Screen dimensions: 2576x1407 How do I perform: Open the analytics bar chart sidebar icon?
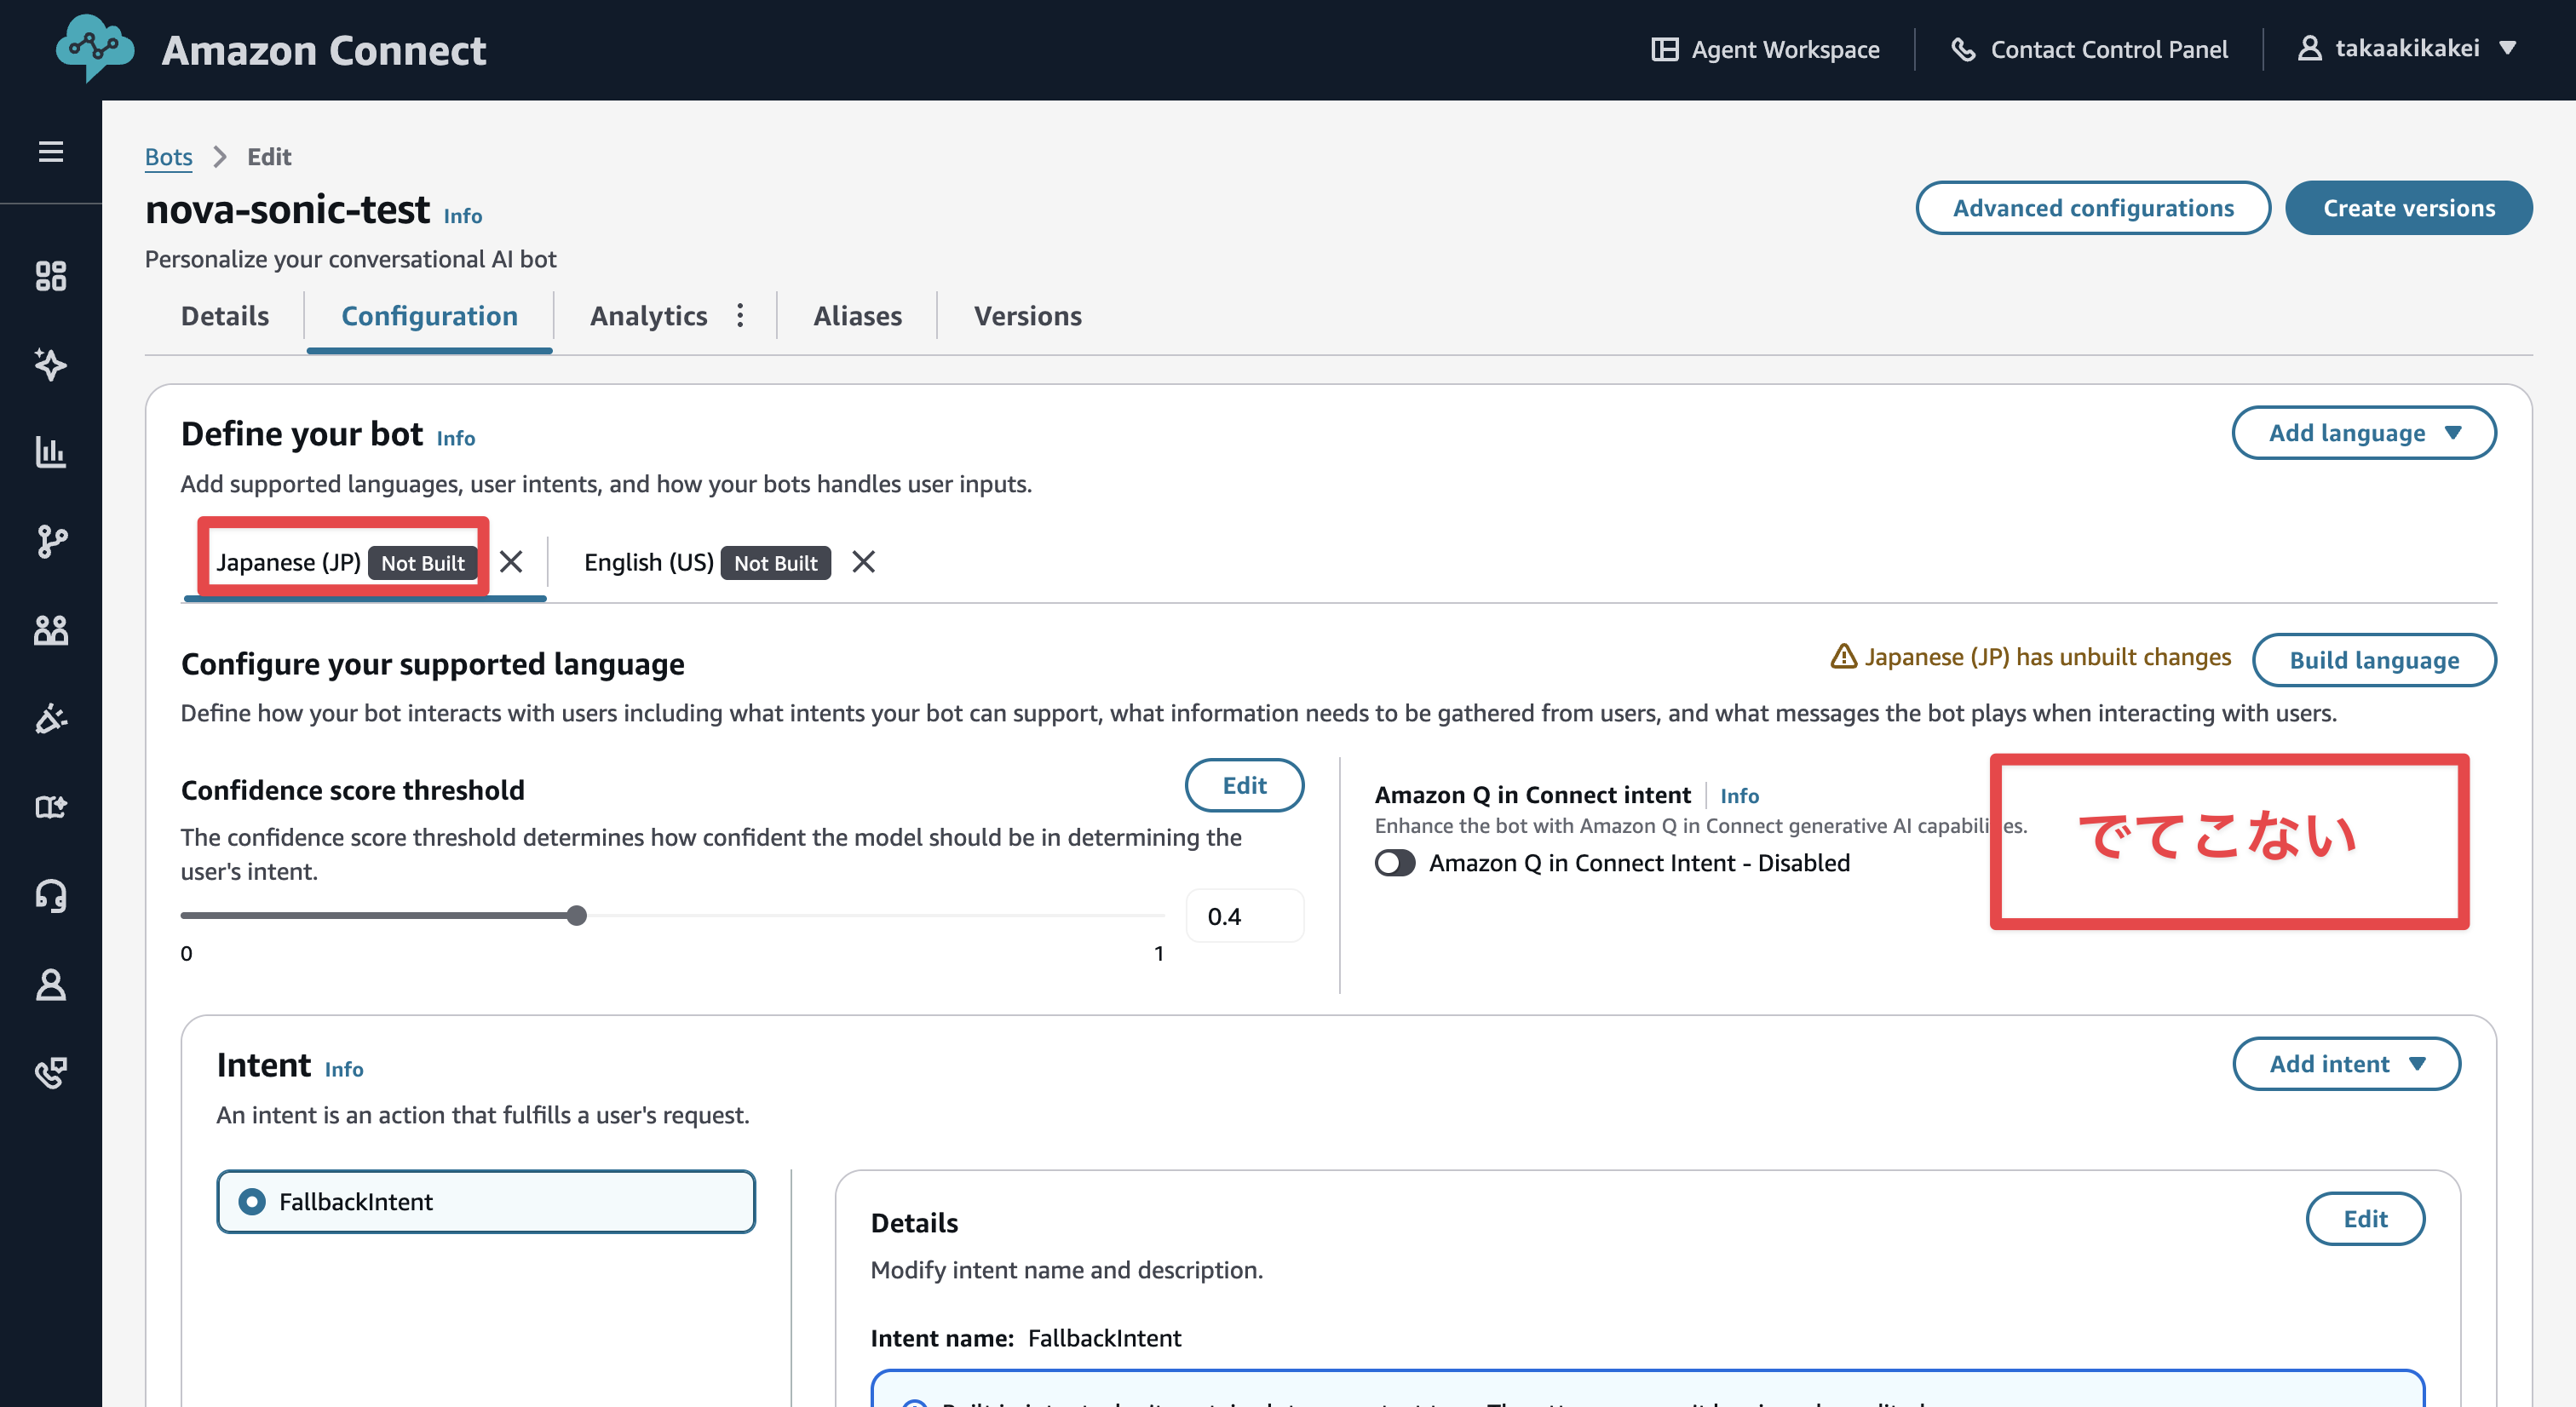point(50,453)
